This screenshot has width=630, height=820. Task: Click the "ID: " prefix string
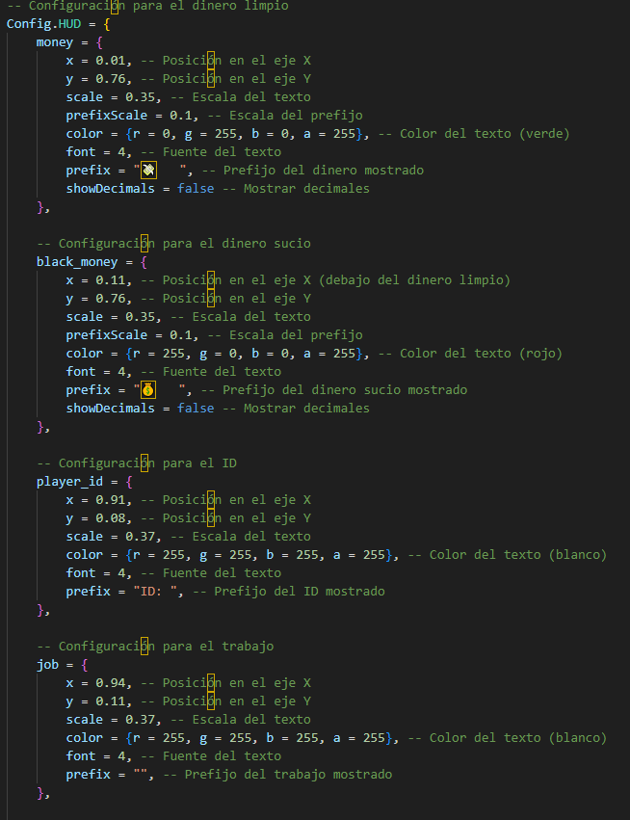pyautogui.click(x=155, y=592)
